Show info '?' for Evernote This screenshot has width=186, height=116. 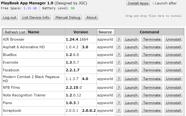(119, 63)
